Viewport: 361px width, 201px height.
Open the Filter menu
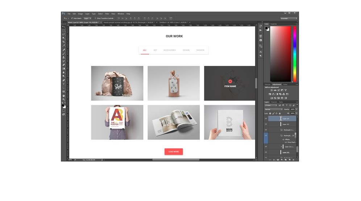pos(107,14)
